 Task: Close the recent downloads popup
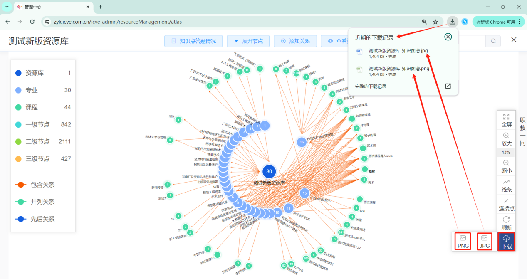pyautogui.click(x=448, y=37)
